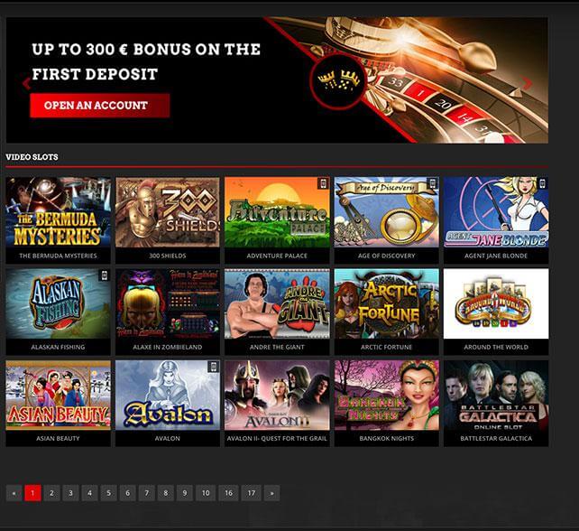
Task: Click mobile icon on Alaskan Fishing tile
Action: [x=105, y=275]
